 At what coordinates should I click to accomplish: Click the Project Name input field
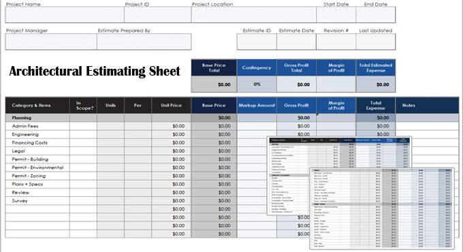tap(65, 15)
